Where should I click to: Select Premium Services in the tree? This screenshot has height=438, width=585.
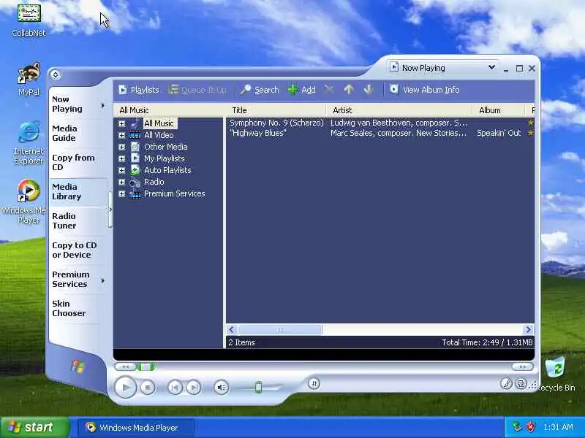(174, 193)
